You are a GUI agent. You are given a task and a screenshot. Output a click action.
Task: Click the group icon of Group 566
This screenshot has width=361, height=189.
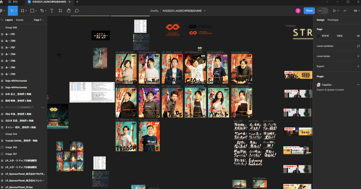(2, 27)
